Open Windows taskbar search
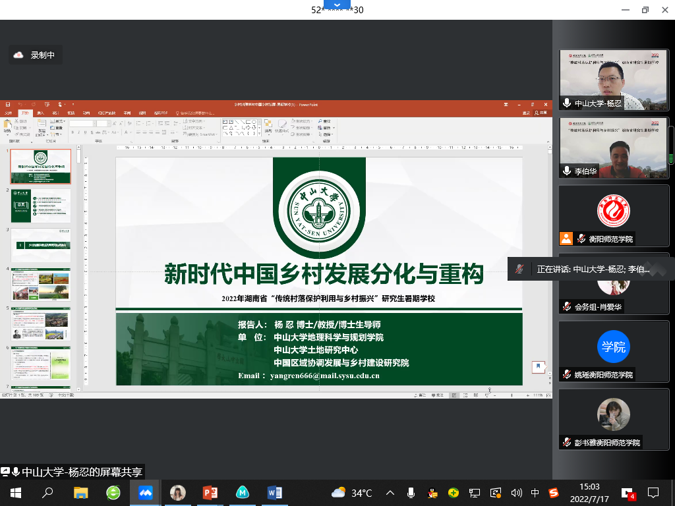Screen dimensions: 675x506 coord(47,493)
